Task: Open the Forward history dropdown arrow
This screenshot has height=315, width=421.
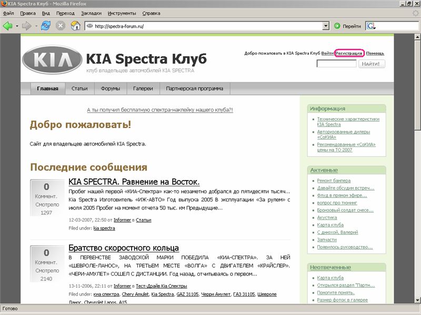Action: tap(35, 26)
